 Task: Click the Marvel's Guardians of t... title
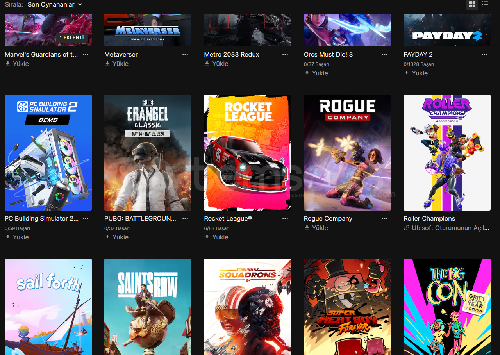tap(41, 54)
